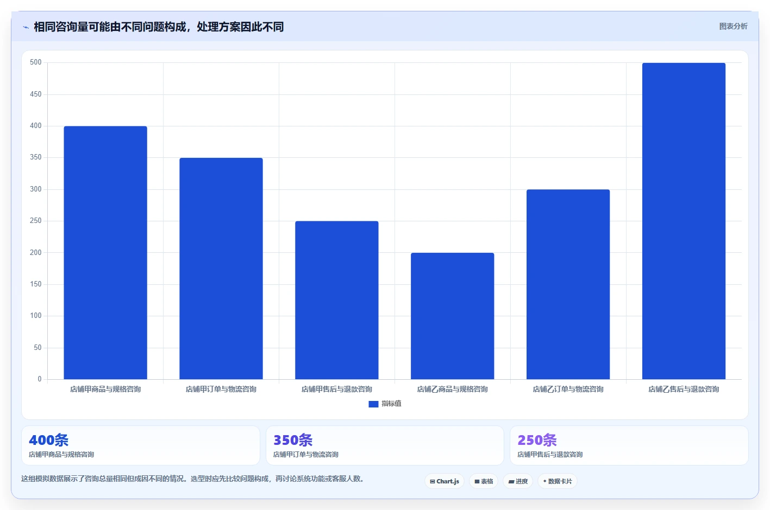The image size is (770, 510).
Task: Click the 店铺乙售后与退款咨询 bar in chart
Action: pos(684,221)
